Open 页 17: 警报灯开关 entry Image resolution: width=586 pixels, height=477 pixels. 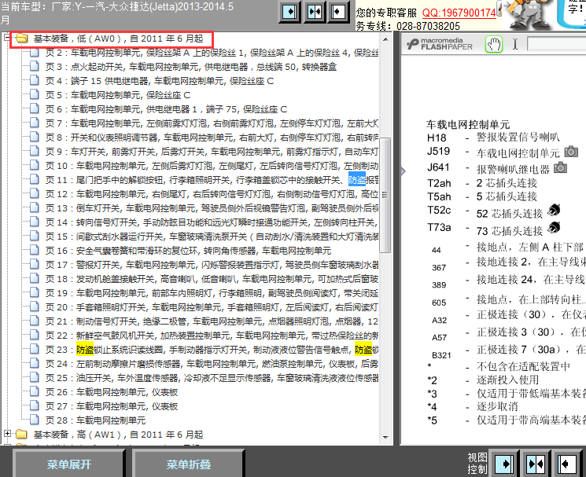click(212, 265)
